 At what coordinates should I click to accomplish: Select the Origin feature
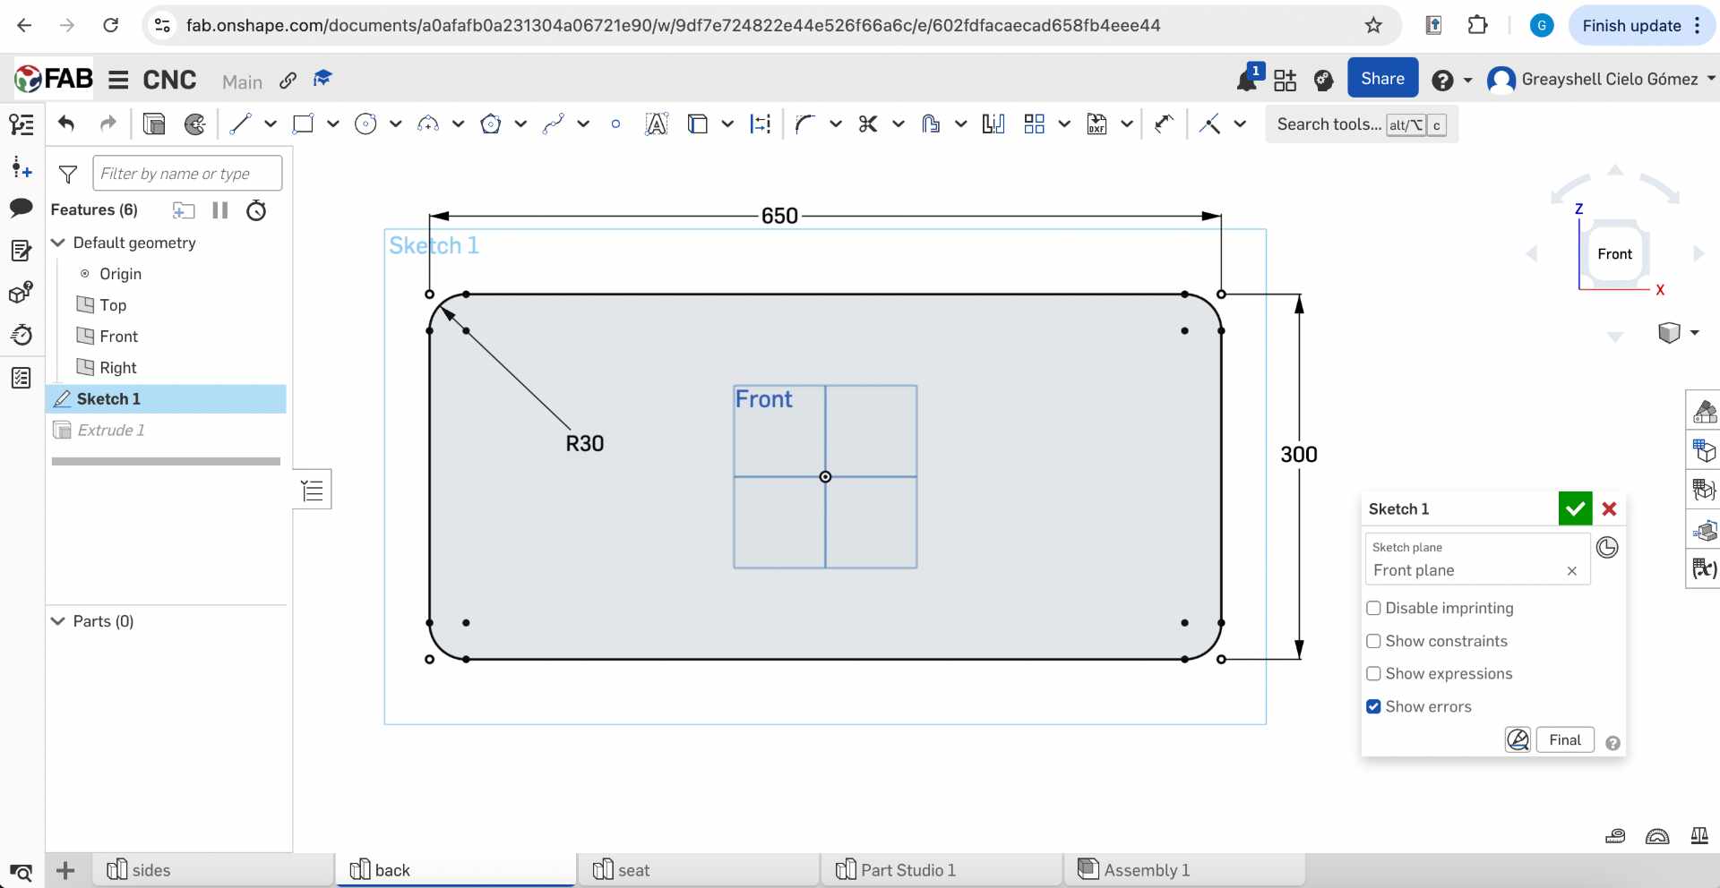pyautogui.click(x=120, y=274)
